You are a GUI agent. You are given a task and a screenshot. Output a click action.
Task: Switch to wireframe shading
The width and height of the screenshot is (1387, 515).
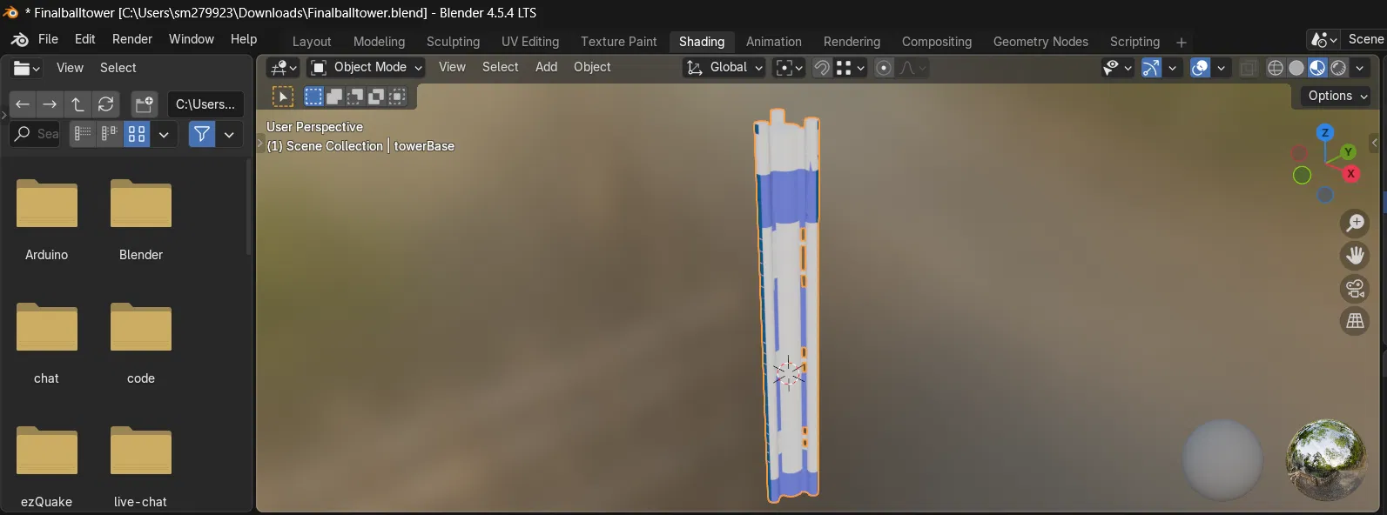click(x=1276, y=68)
